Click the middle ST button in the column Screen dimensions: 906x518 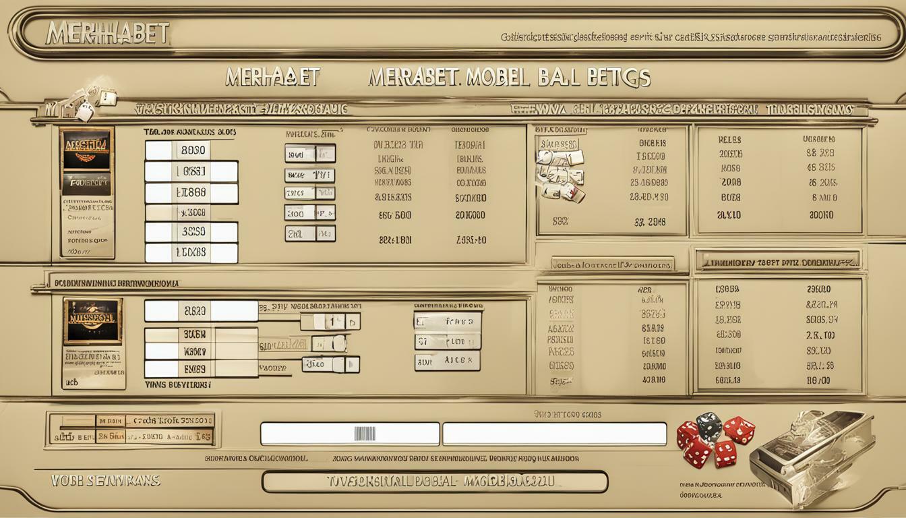point(447,341)
